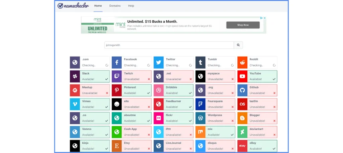
Task: Click the Blogger Unavailable status text
Action: [257, 121]
